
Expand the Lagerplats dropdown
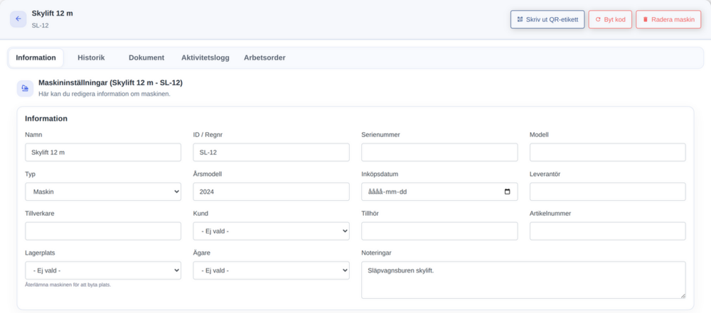pyautogui.click(x=103, y=270)
